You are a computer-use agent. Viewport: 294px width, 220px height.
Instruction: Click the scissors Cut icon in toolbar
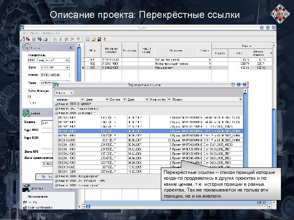pos(60,39)
